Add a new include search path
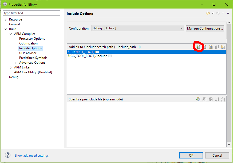The height and width of the screenshot is (163, 233). click(198, 47)
